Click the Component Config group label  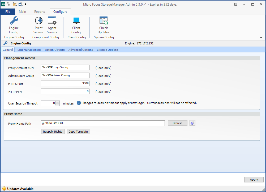click(45, 37)
